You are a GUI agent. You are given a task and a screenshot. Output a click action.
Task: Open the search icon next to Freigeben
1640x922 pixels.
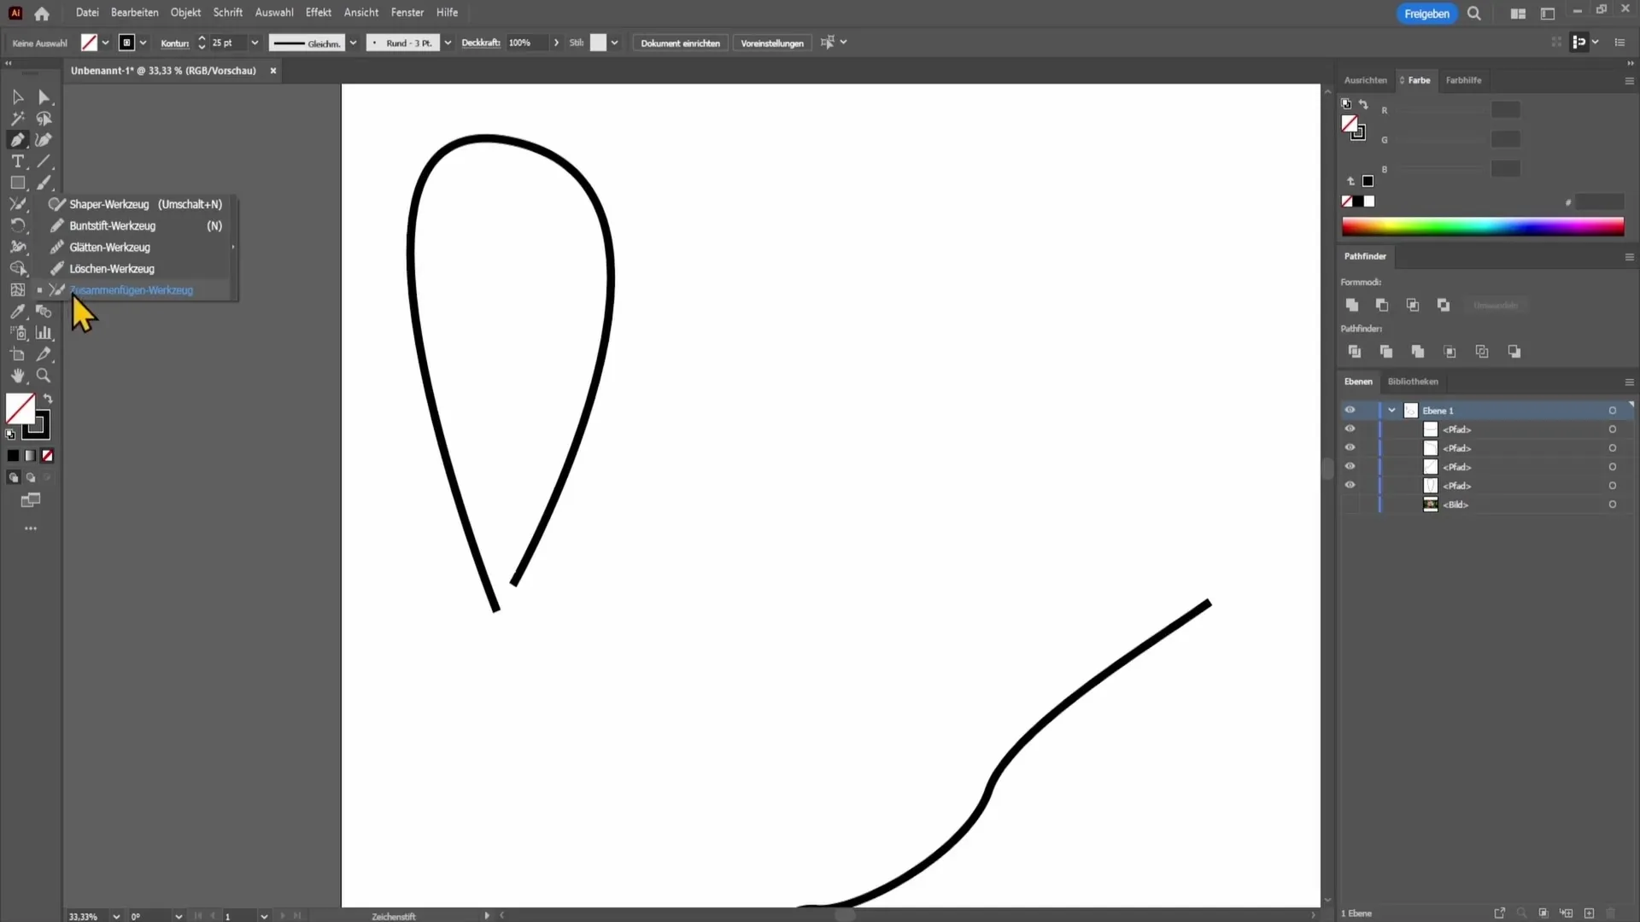click(1474, 14)
